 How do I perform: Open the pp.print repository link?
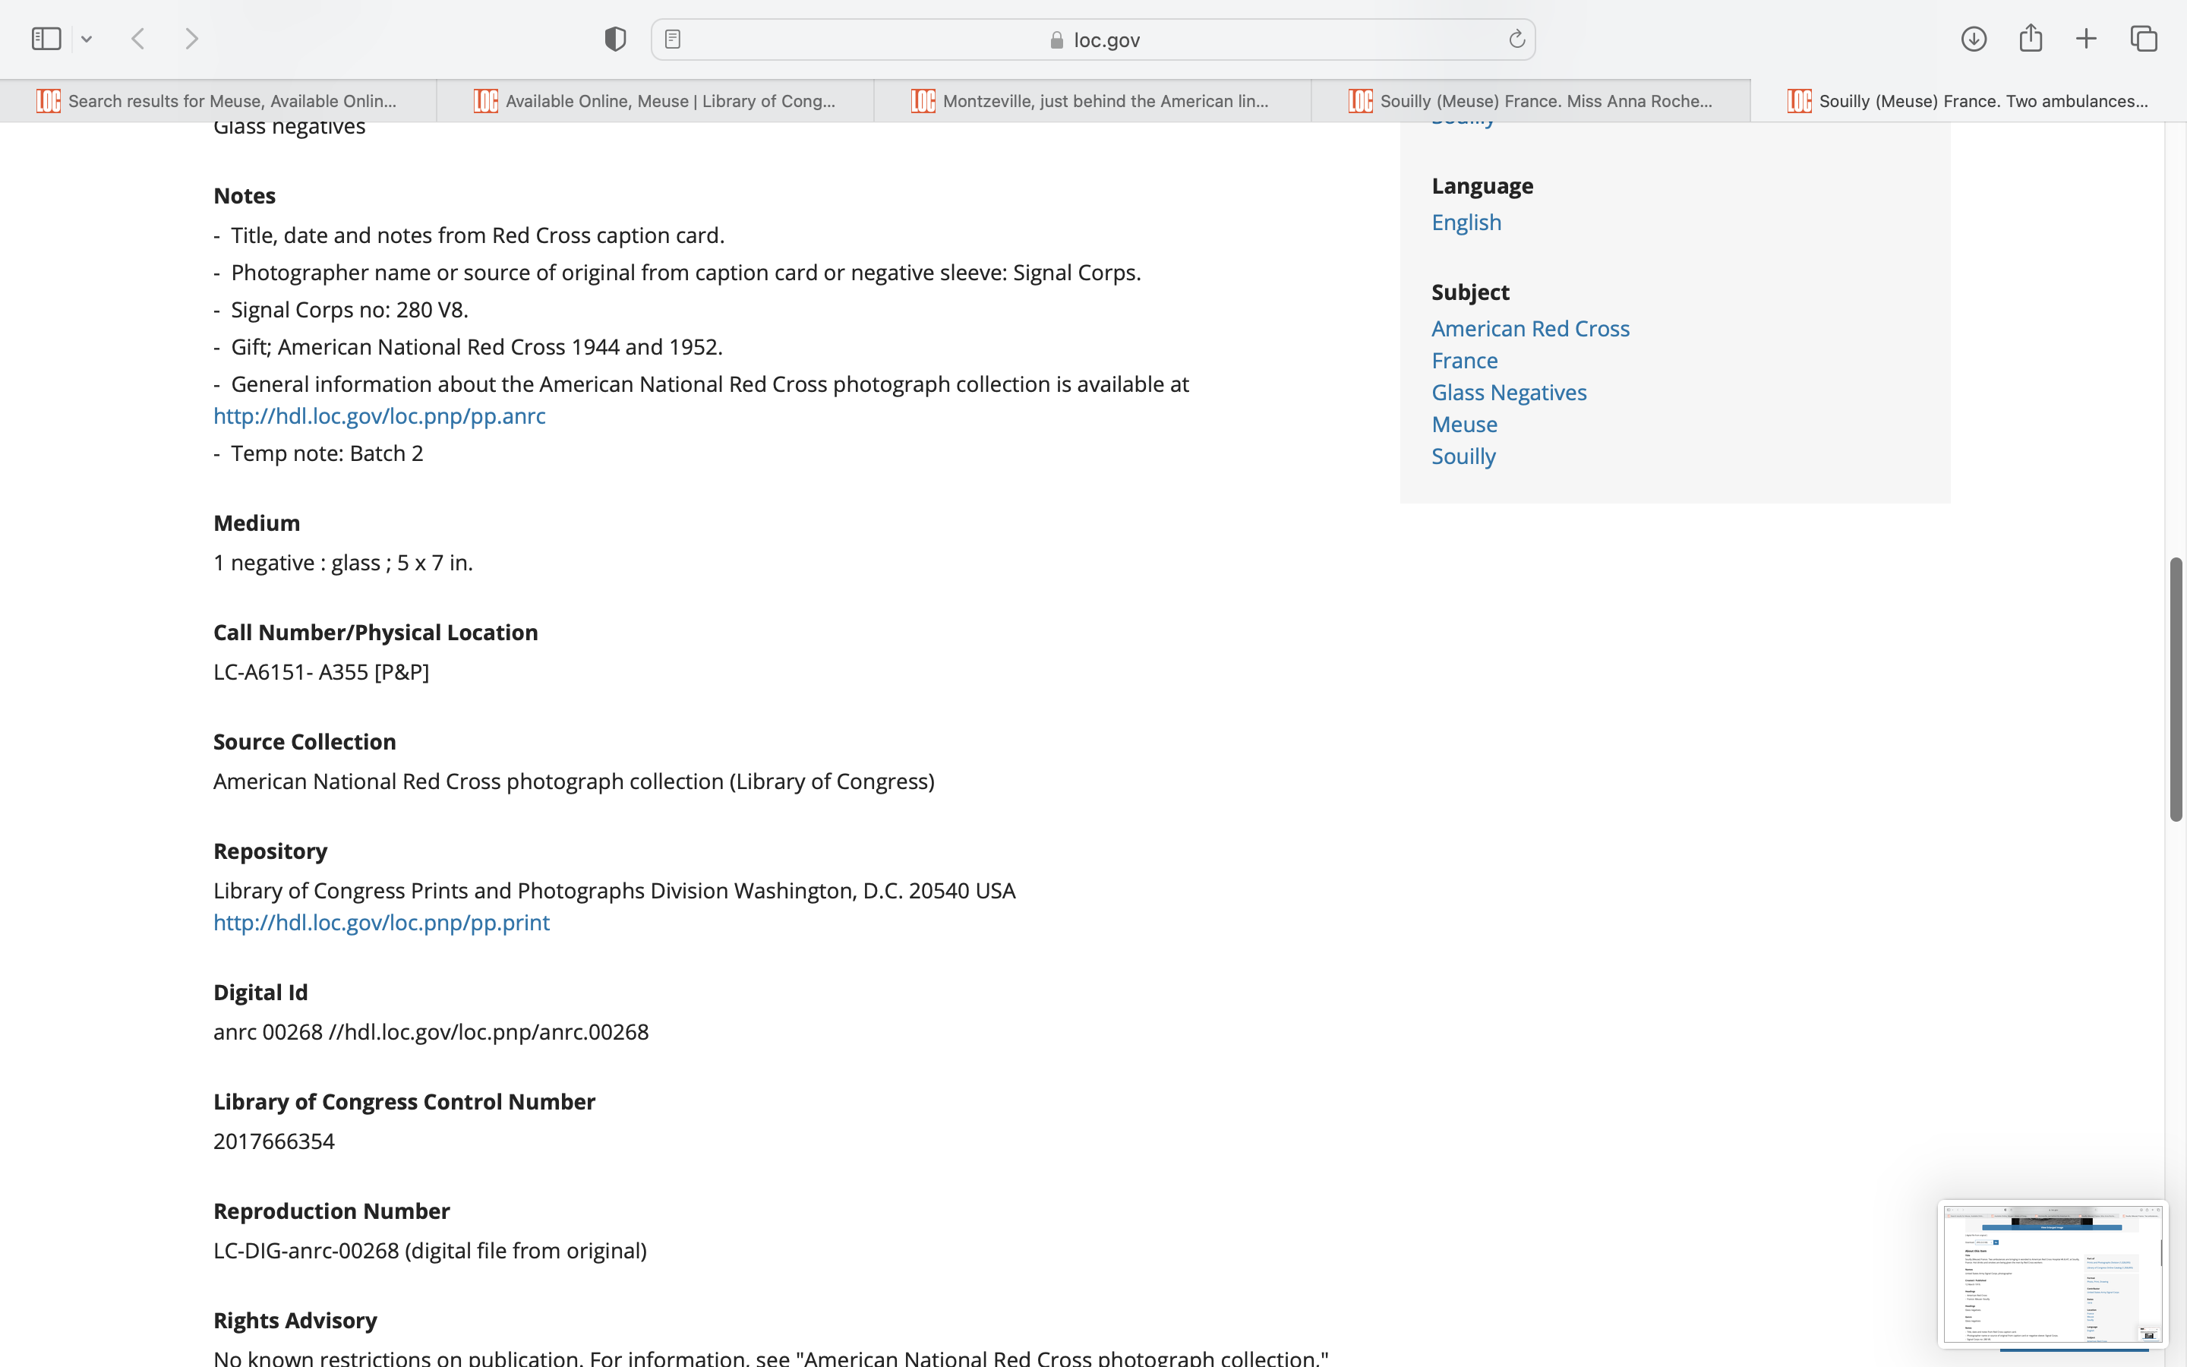(380, 922)
